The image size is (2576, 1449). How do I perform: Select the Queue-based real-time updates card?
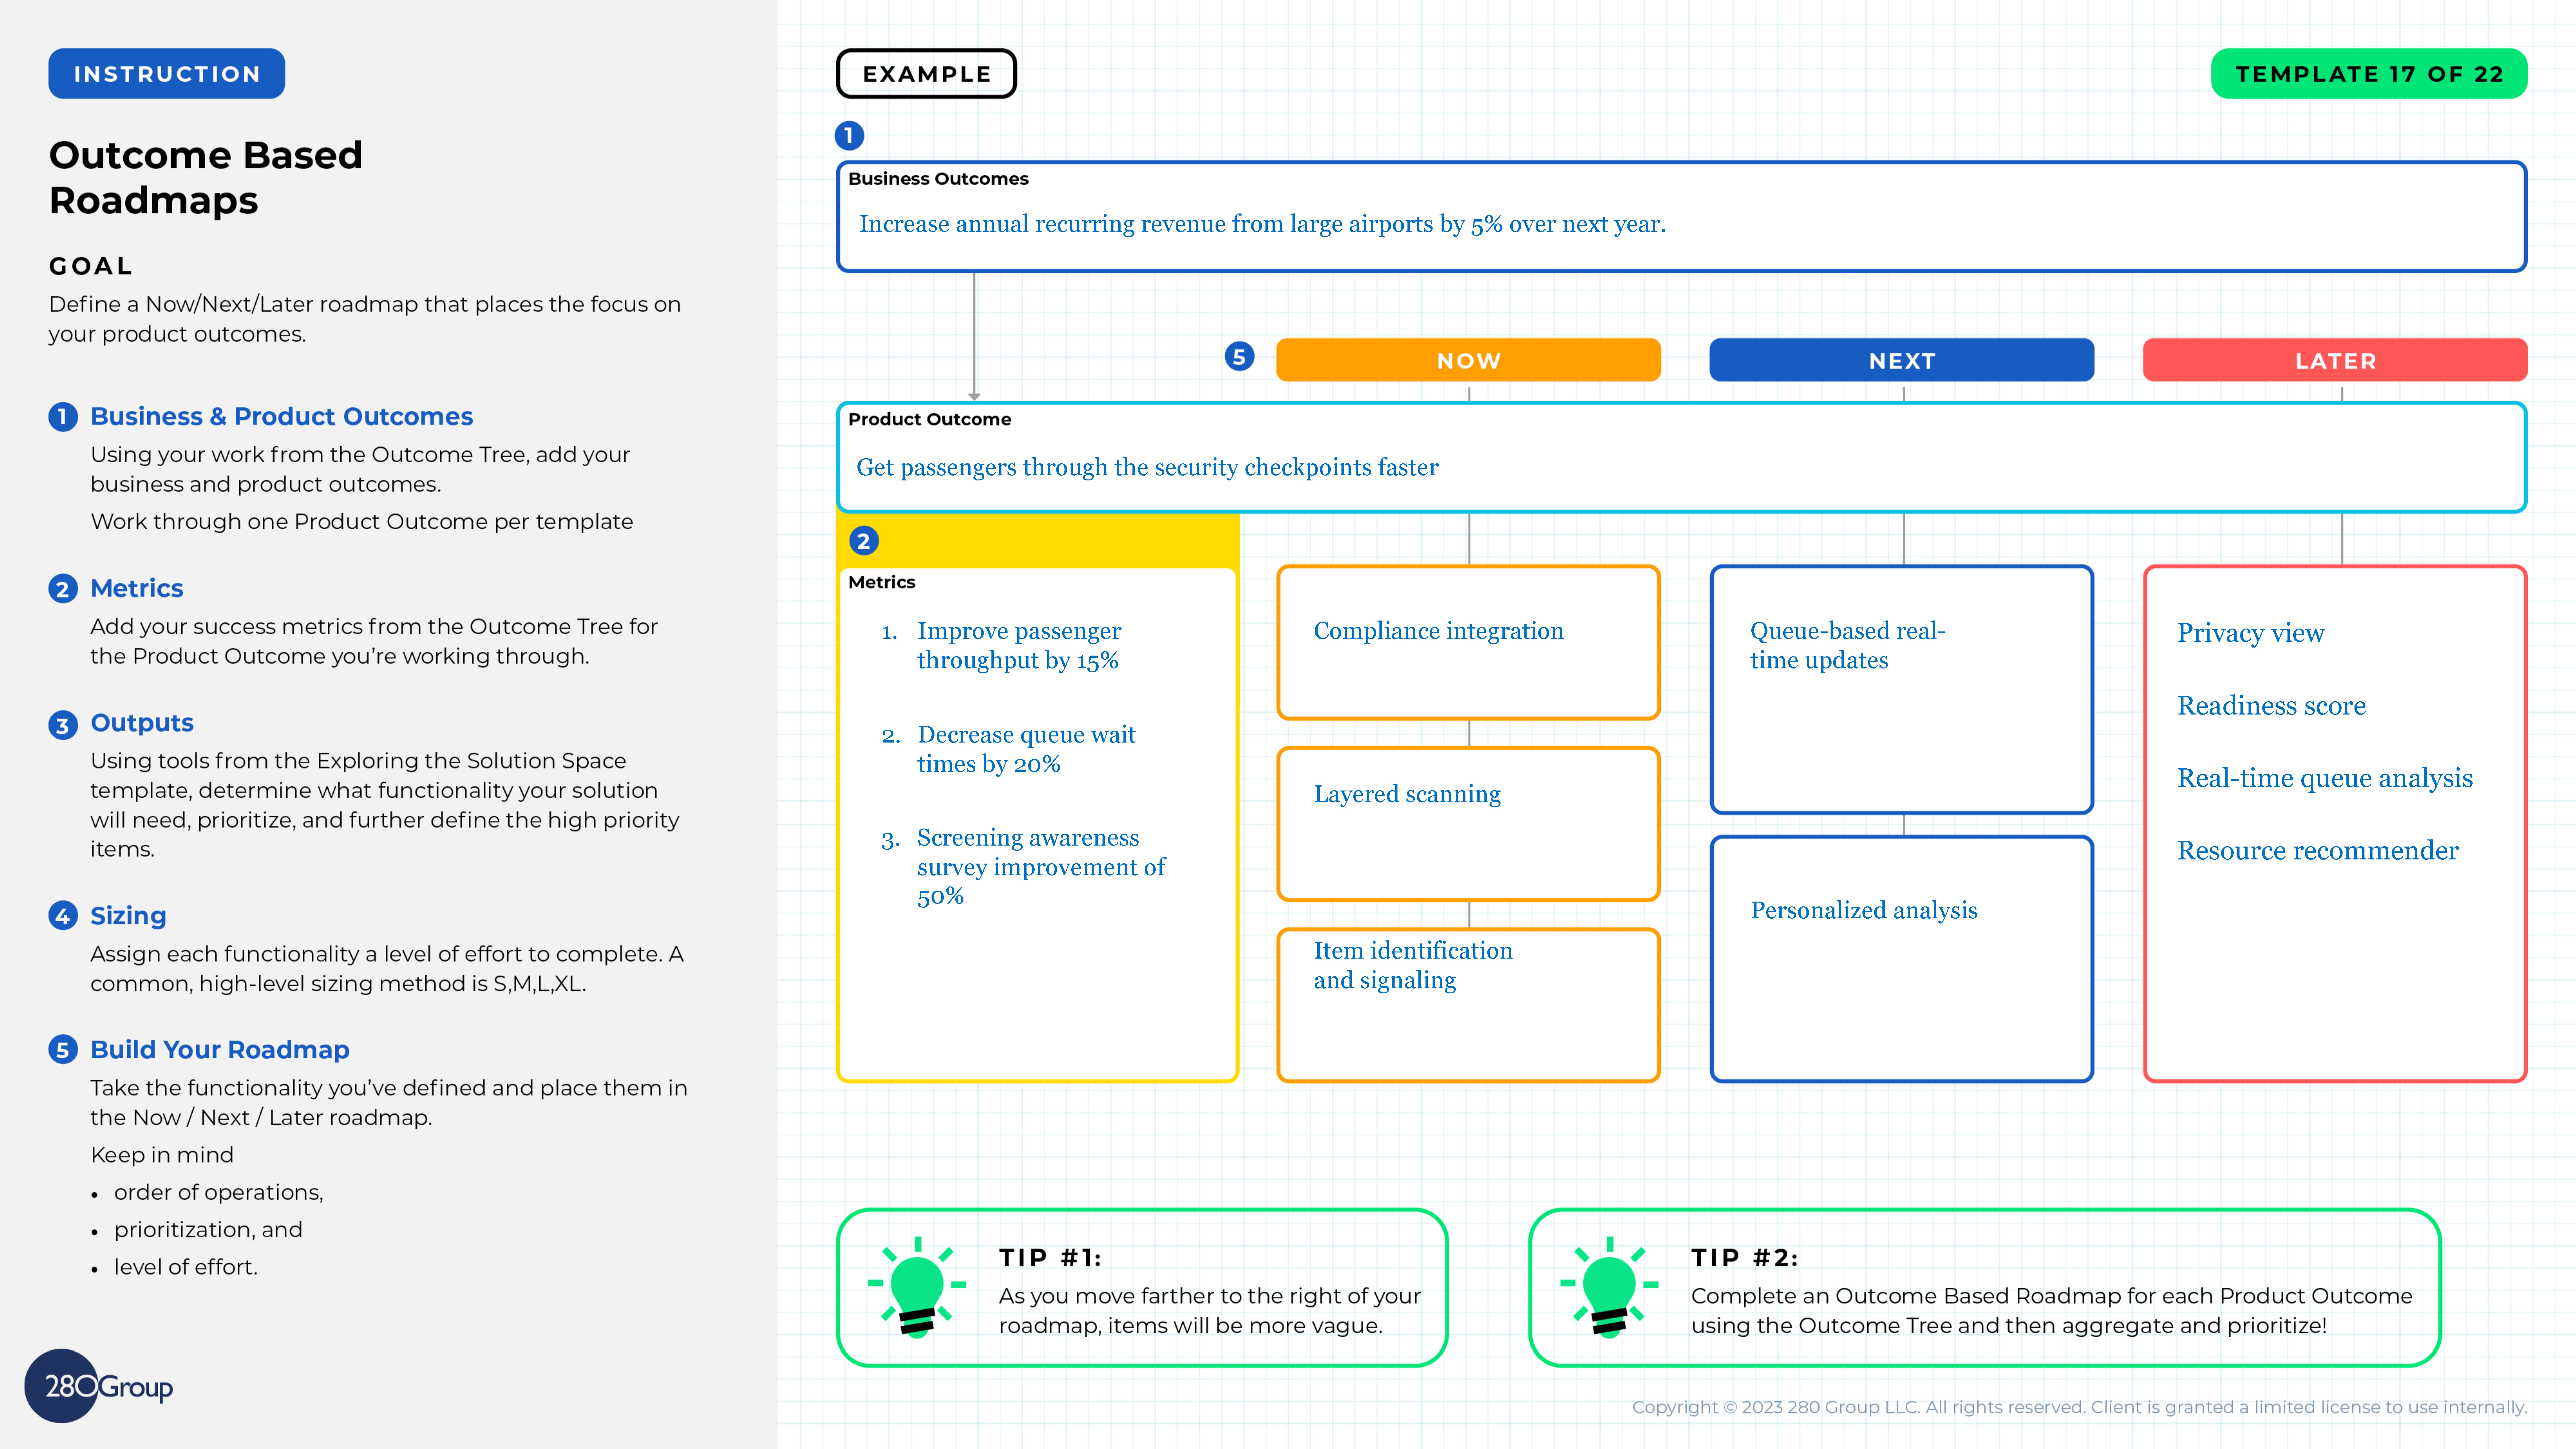click(x=1902, y=690)
